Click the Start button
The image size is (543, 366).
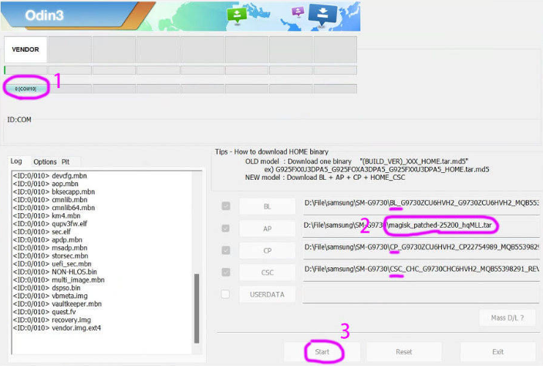point(322,352)
